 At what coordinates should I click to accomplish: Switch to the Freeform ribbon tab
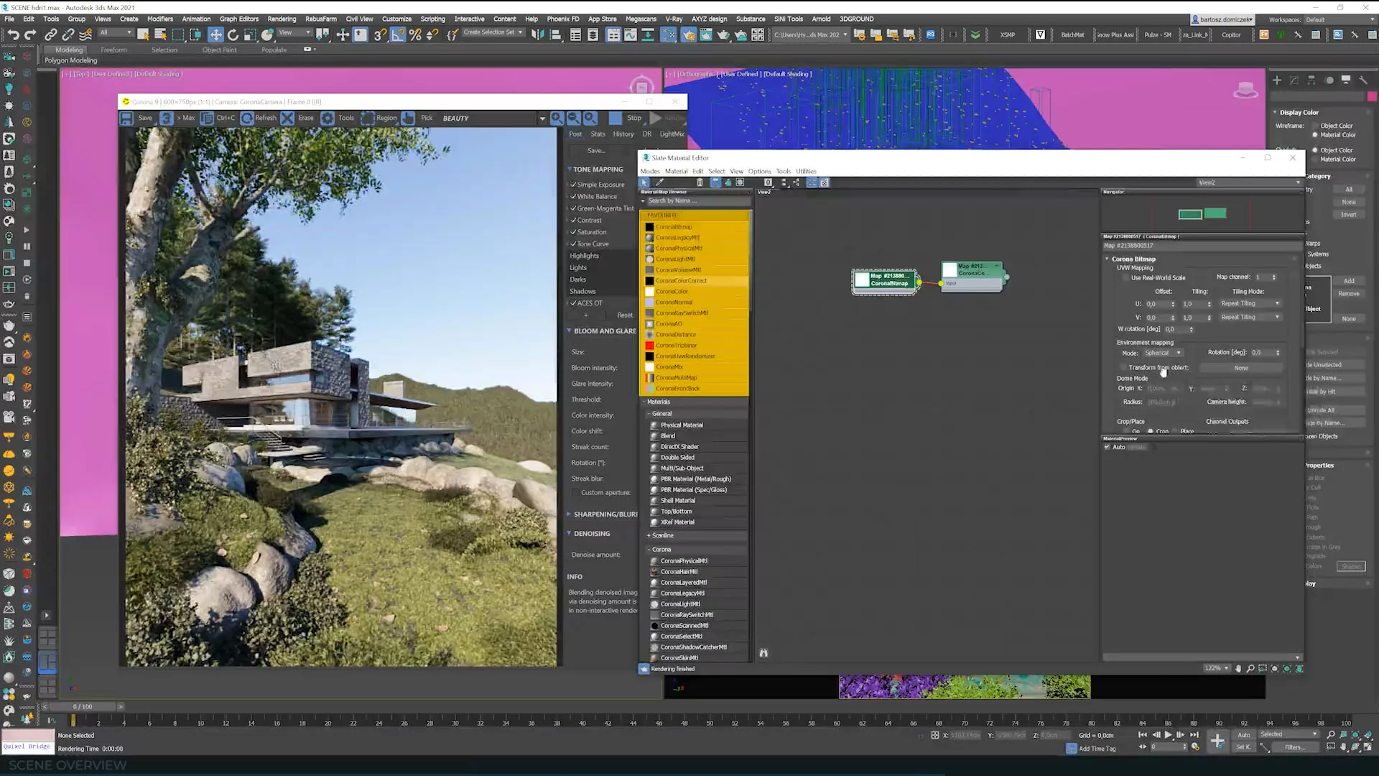click(x=113, y=50)
